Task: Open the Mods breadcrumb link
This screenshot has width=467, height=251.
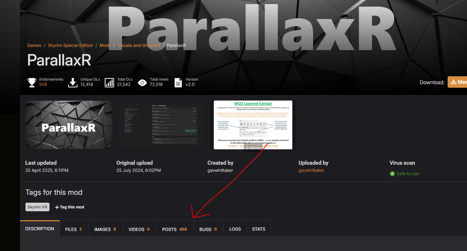Action: 105,45
